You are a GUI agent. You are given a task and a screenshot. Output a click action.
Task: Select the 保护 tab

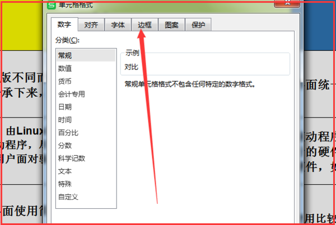point(198,25)
